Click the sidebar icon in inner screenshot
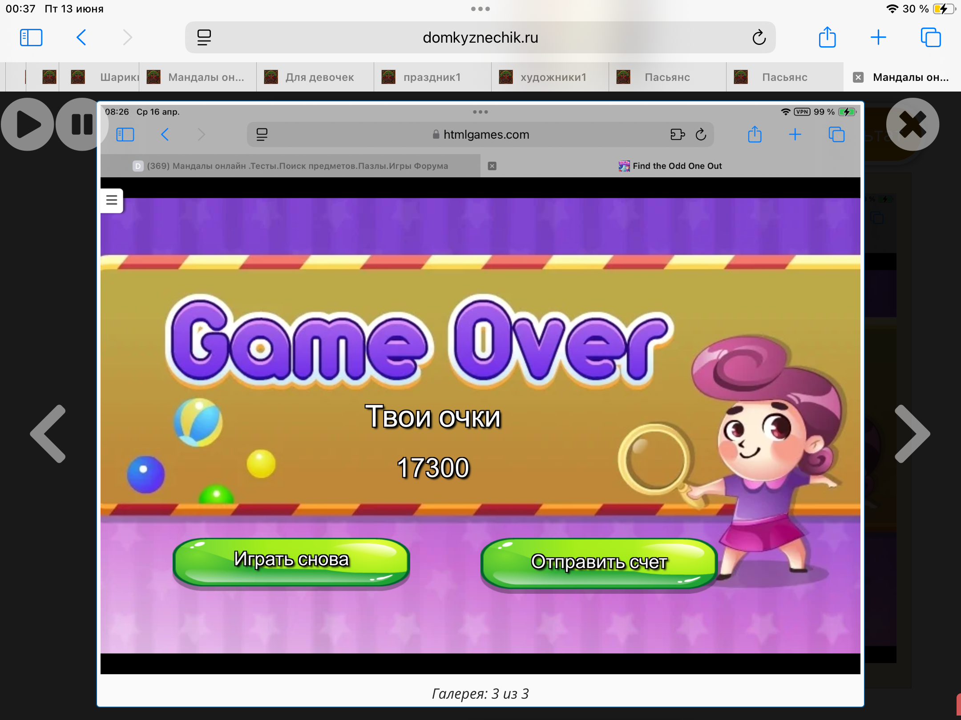The width and height of the screenshot is (961, 720). [x=125, y=134]
